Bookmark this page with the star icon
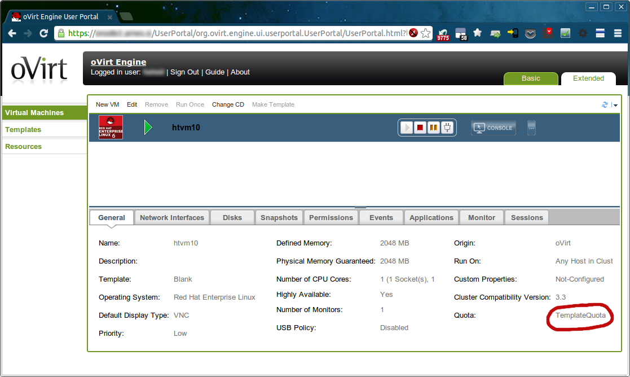 426,33
